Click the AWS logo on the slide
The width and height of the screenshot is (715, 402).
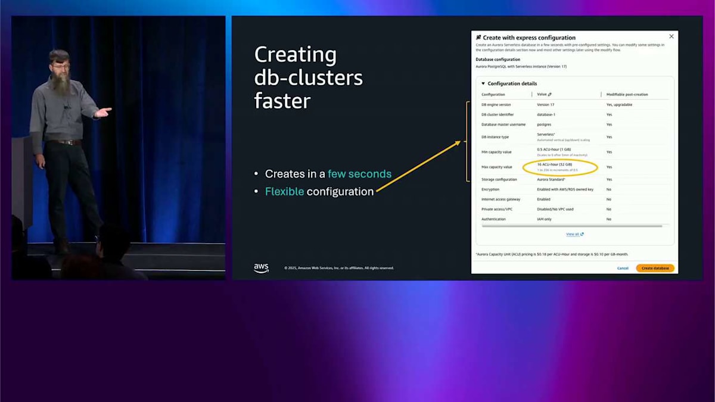click(x=261, y=268)
